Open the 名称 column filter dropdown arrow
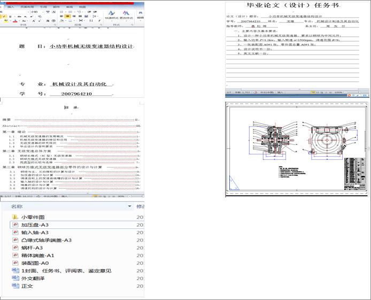The image size is (371, 300). coord(130,206)
